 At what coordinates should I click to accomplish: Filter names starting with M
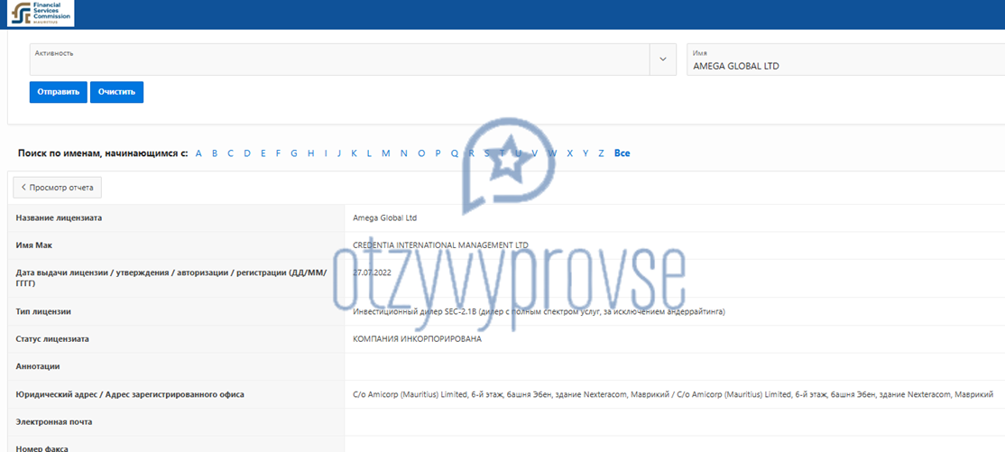(386, 153)
